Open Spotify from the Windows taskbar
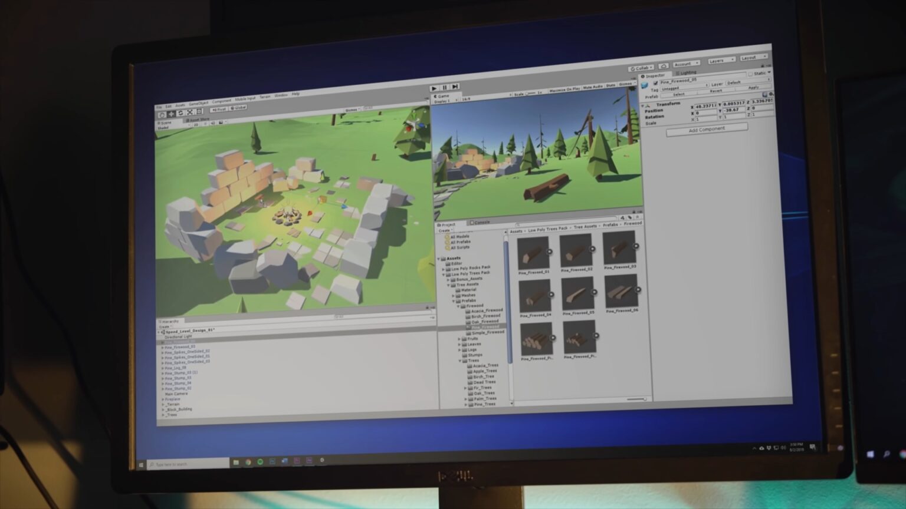 point(260,462)
